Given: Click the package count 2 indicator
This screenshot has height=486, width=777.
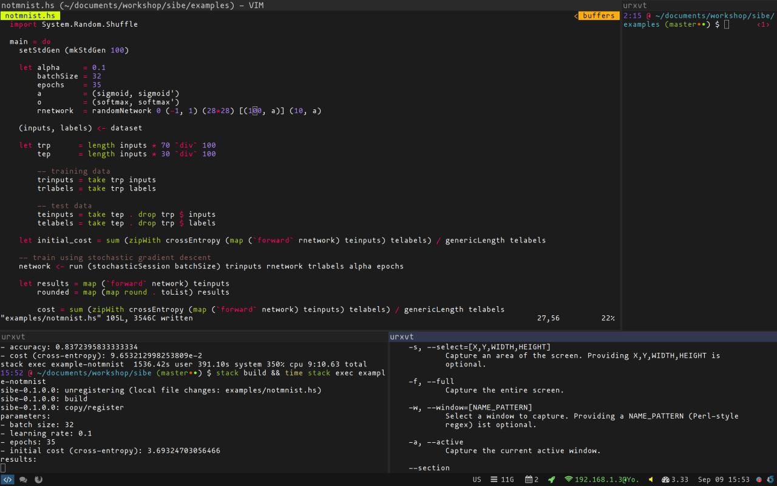Looking at the screenshot, I should click(x=532, y=479).
